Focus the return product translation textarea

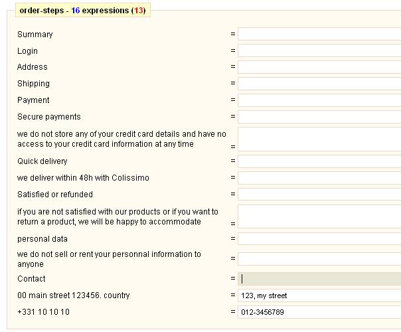(x=319, y=216)
